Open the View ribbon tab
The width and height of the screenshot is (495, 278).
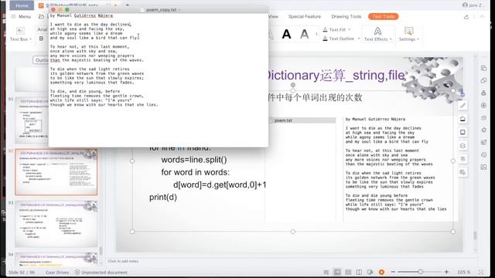tap(273, 16)
